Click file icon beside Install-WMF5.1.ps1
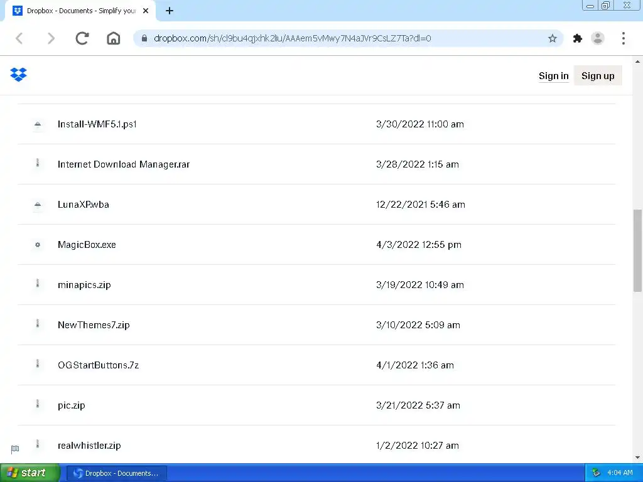The width and height of the screenshot is (643, 482). (38, 124)
